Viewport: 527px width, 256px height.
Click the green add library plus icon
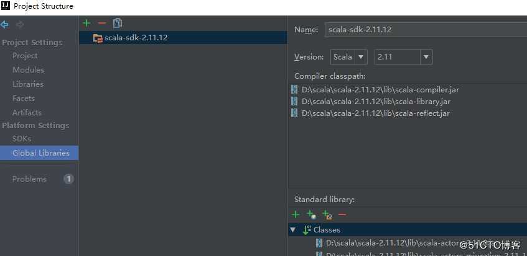(x=86, y=23)
